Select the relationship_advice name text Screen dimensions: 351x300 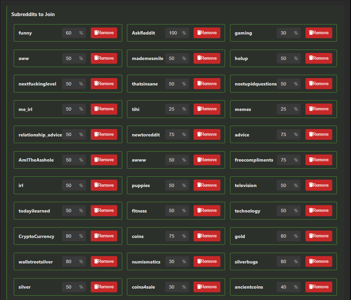tap(40, 135)
